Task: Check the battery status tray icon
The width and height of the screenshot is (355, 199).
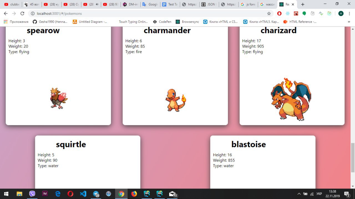Action: coord(305,194)
